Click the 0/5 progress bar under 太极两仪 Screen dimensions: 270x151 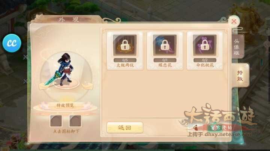[125, 60]
